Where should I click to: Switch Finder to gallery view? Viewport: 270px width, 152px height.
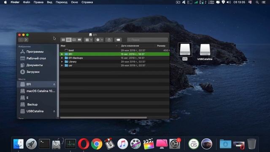[79, 40]
